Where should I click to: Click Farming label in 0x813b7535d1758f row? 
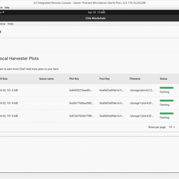click(x=164, y=117)
